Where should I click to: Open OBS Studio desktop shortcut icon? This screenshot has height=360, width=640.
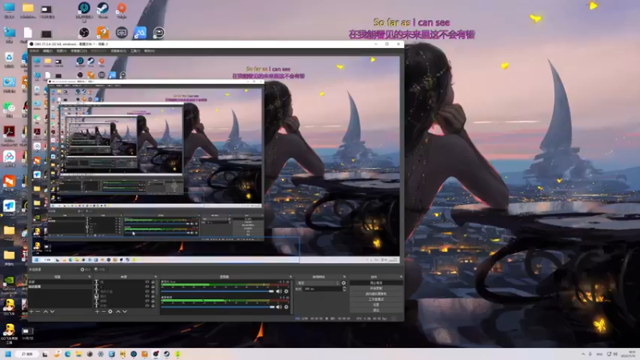(84, 33)
